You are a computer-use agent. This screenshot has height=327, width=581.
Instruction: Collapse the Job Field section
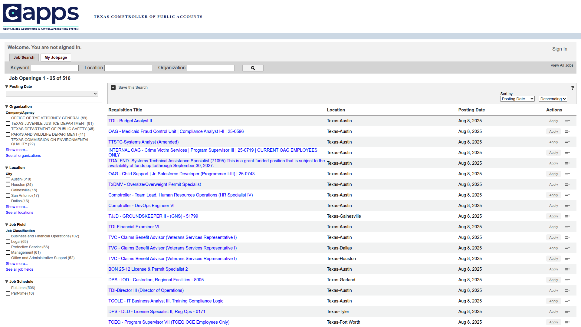7,225
